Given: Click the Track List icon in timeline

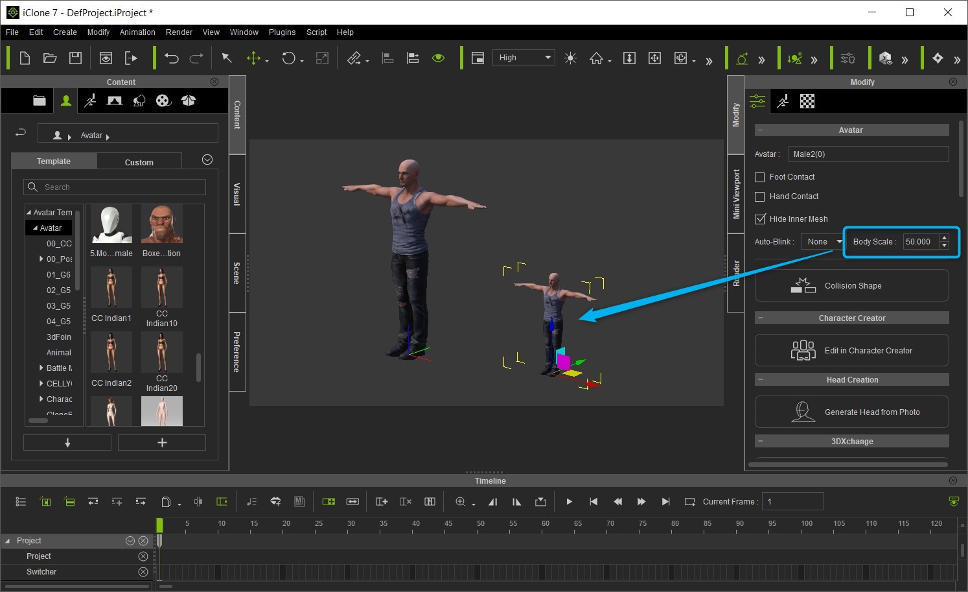Looking at the screenshot, I should click(x=21, y=502).
